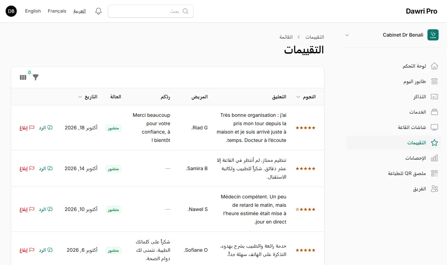Click the ticket icon beside التذاكر
This screenshot has height=265, width=447.
click(x=434, y=97)
